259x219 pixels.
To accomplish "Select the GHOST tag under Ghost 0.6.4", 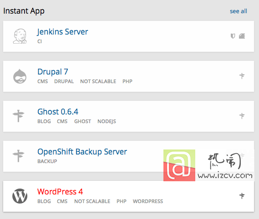I will tap(82, 121).
